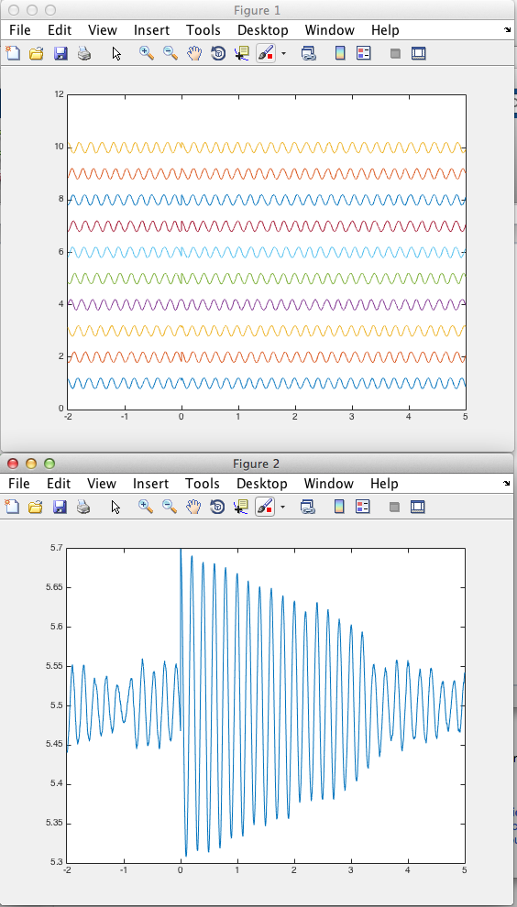Screen dimensions: 517x907
Task: Enable Rotate 3D tool in Figure 1
Action: coord(218,54)
